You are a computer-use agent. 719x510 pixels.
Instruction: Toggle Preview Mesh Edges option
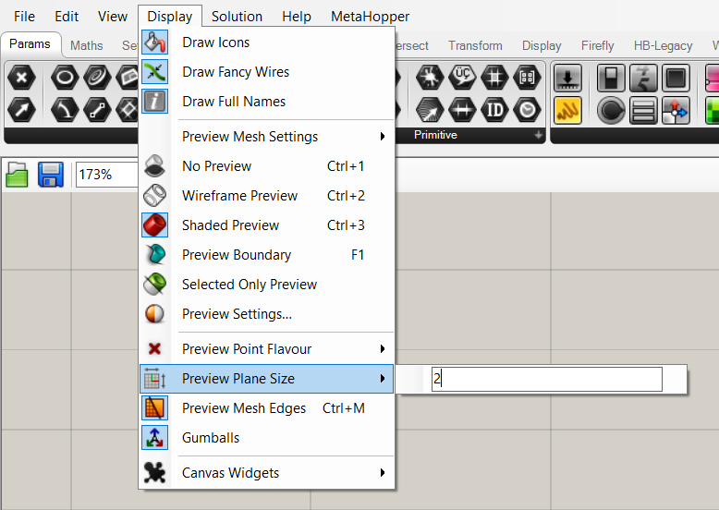click(x=244, y=408)
